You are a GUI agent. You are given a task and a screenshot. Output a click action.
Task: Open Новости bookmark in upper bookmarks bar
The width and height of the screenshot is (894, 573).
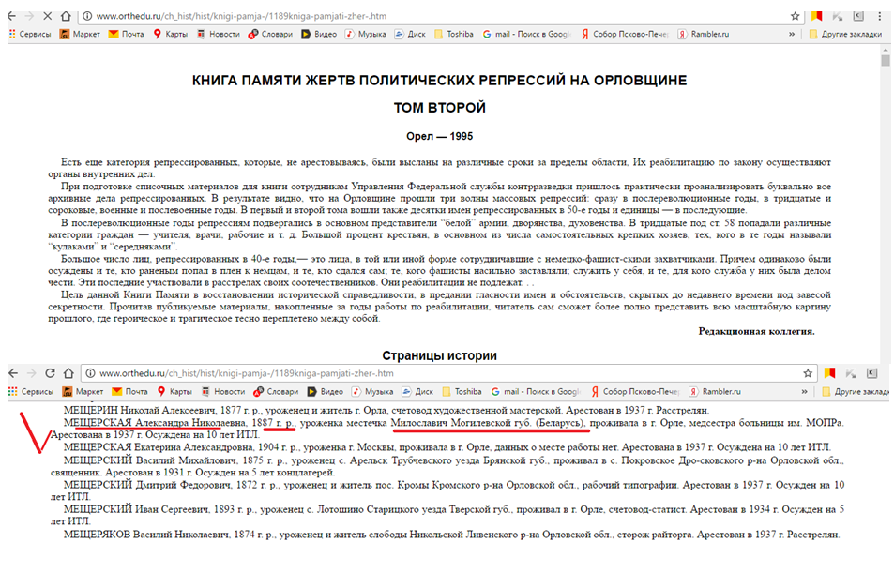click(x=219, y=34)
